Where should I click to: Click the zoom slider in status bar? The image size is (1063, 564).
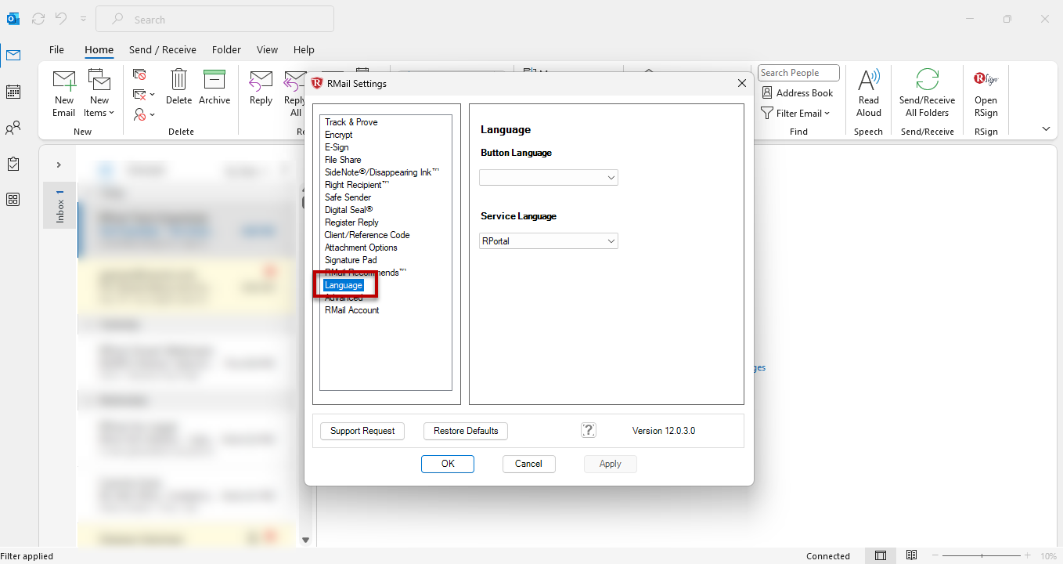[982, 556]
